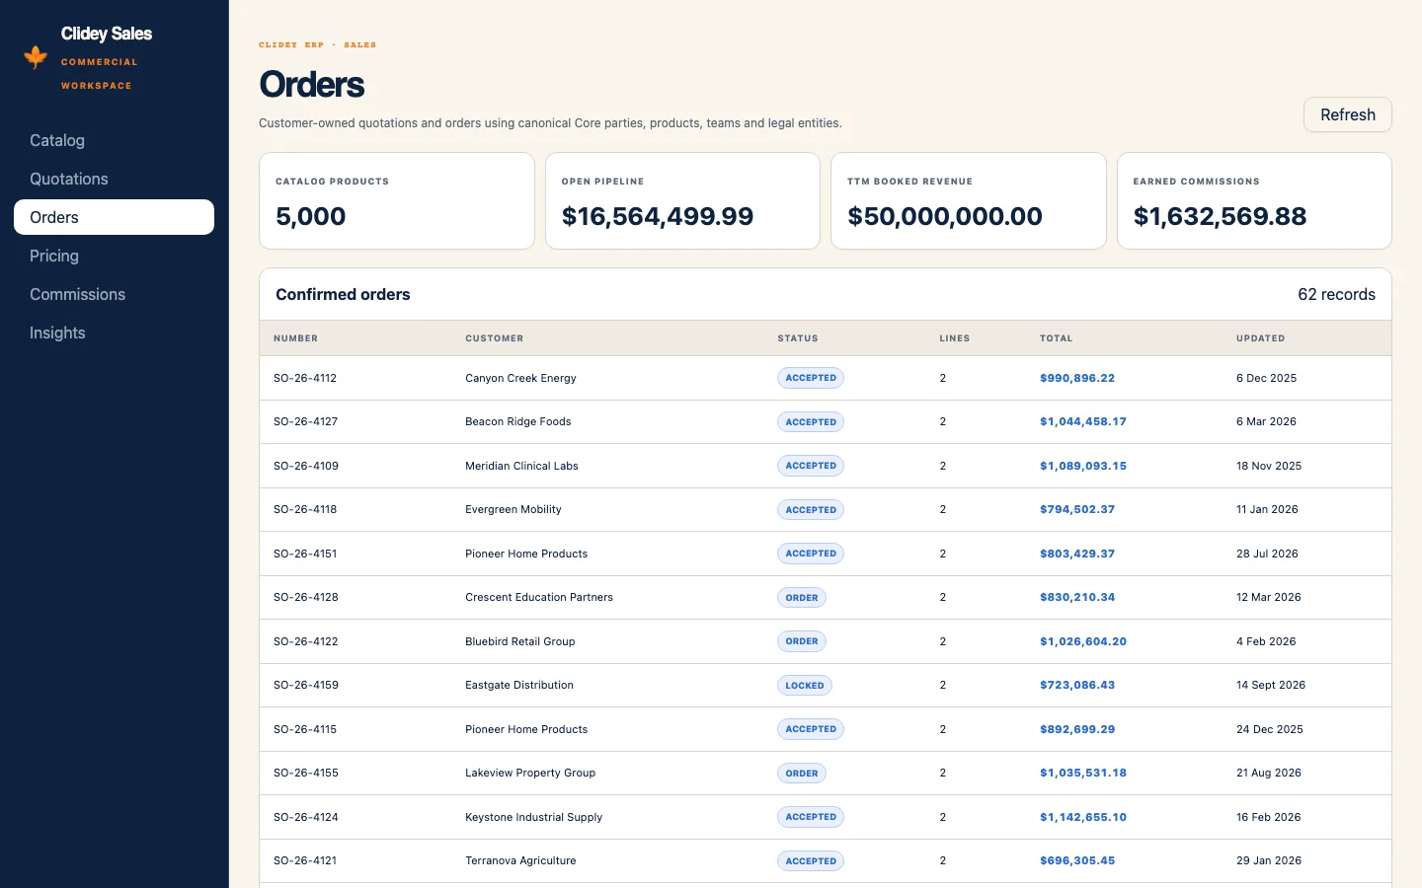This screenshot has width=1422, height=888.
Task: Click the Refresh button
Action: pos(1347,114)
